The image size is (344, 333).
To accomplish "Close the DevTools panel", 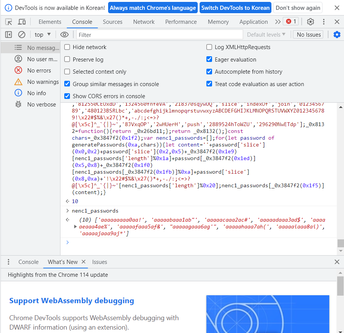I will coord(337,22).
